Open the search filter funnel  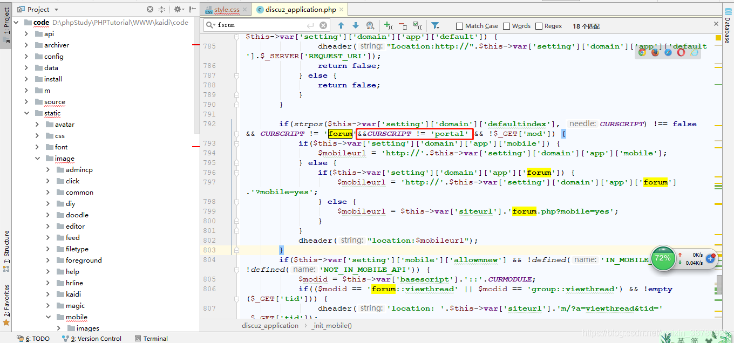pos(435,25)
